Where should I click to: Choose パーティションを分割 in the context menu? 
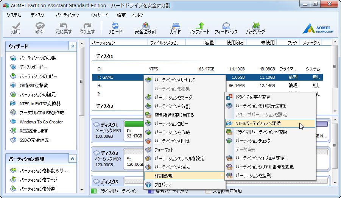[185, 106]
